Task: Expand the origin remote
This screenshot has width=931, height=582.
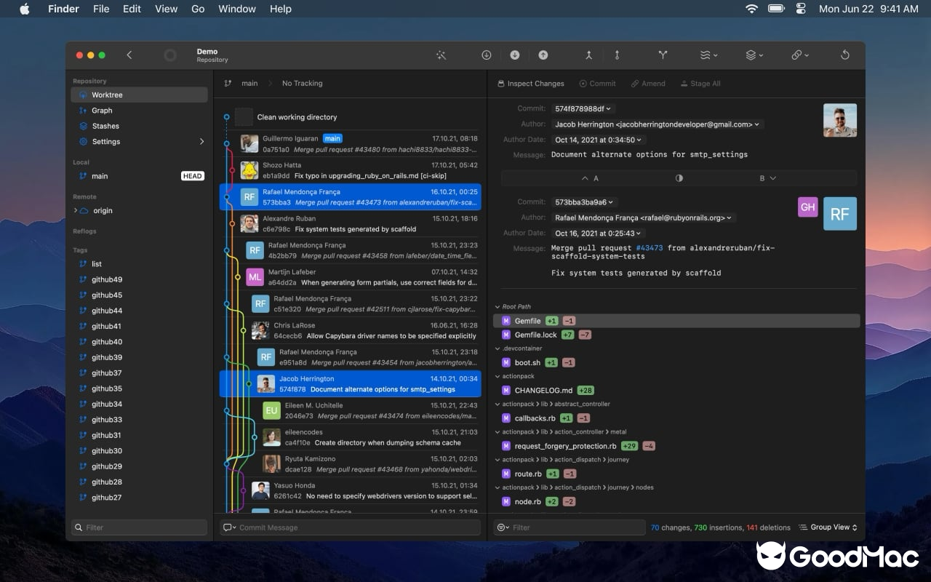Action: (x=76, y=211)
